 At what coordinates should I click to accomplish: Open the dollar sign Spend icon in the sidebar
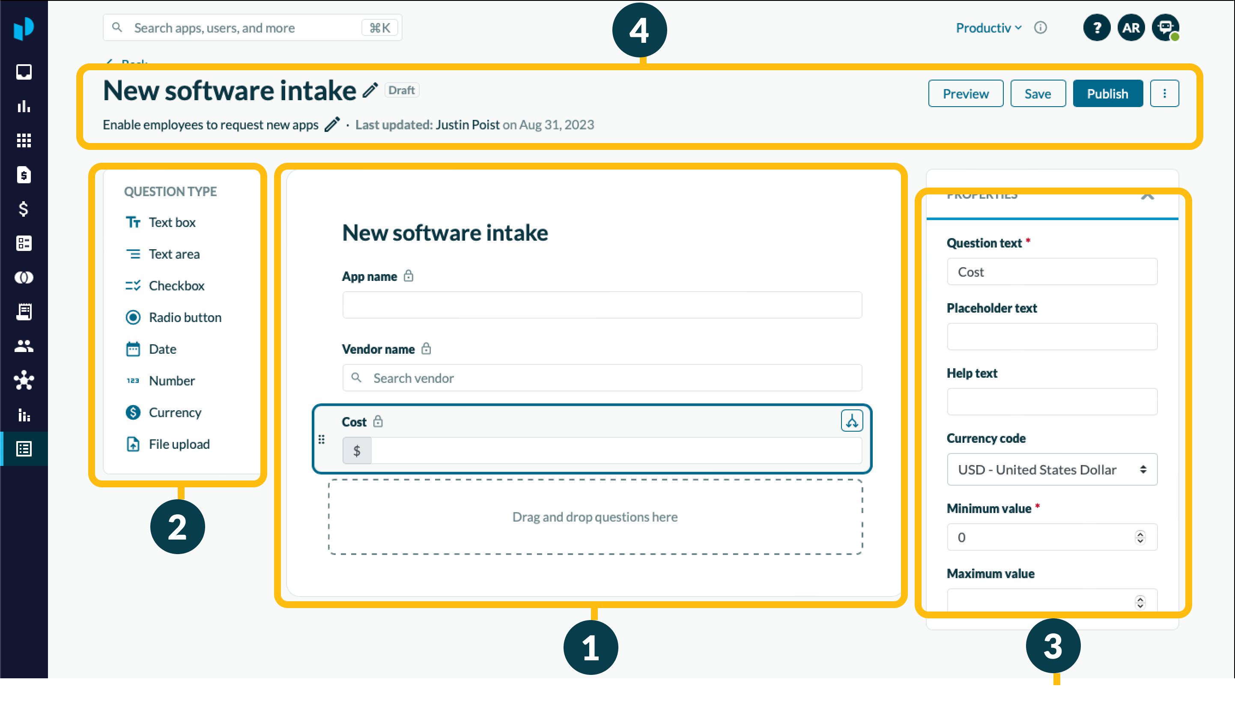[24, 209]
